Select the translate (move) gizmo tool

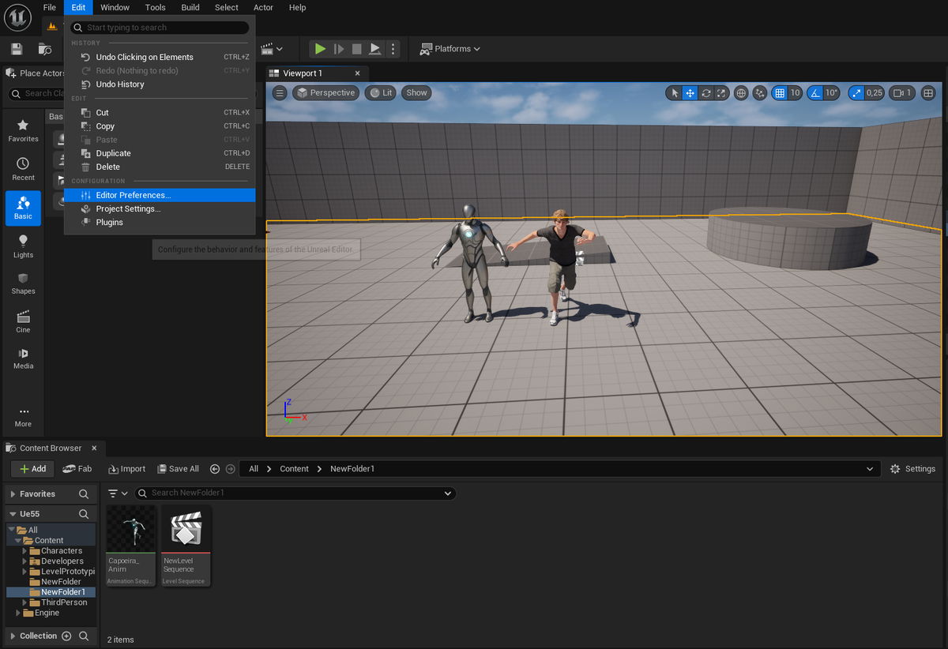click(690, 93)
